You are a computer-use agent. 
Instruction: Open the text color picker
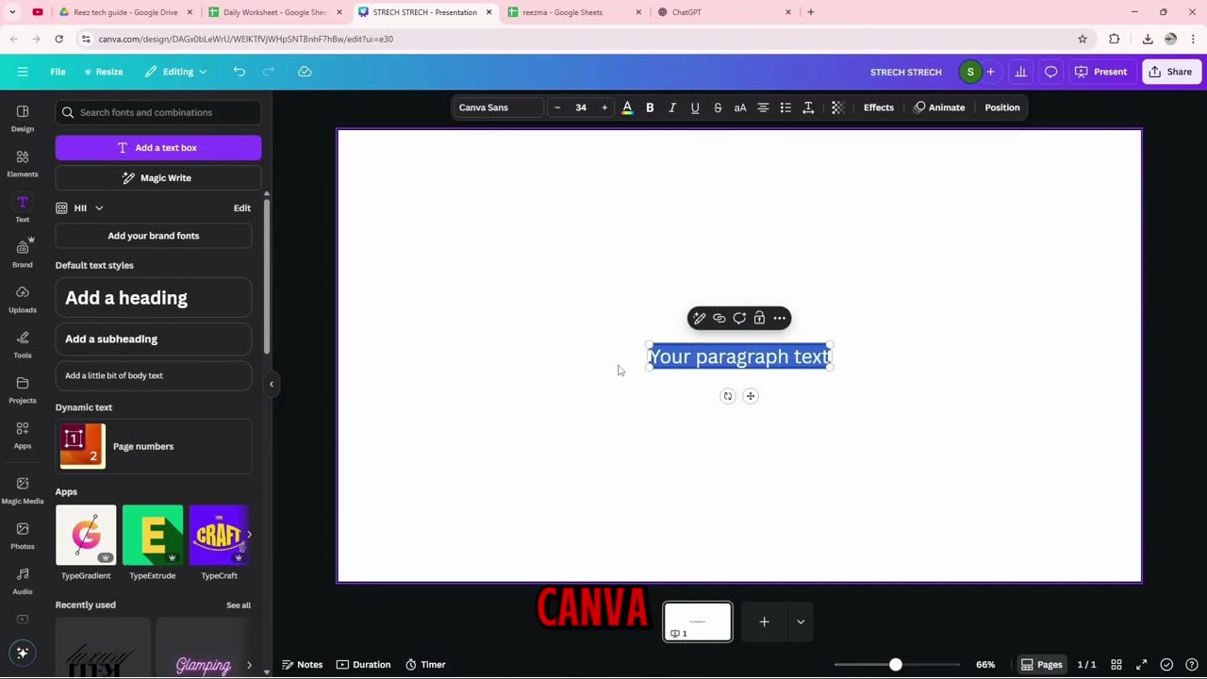pos(627,108)
